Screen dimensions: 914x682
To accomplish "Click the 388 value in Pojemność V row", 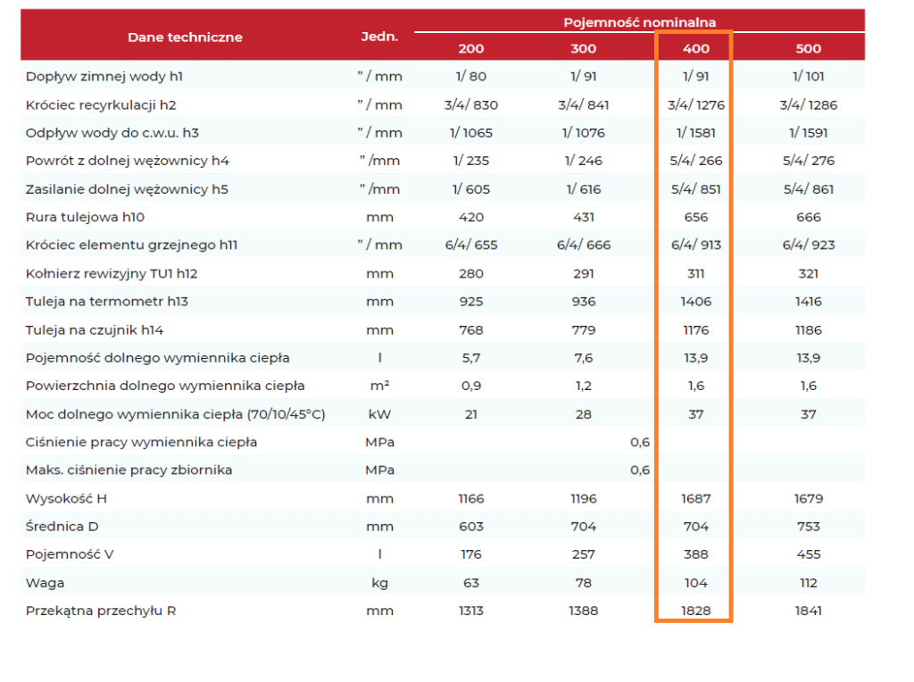I will tap(695, 554).
